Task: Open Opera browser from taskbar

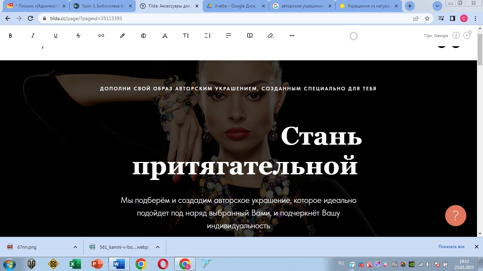Action: 163,264
